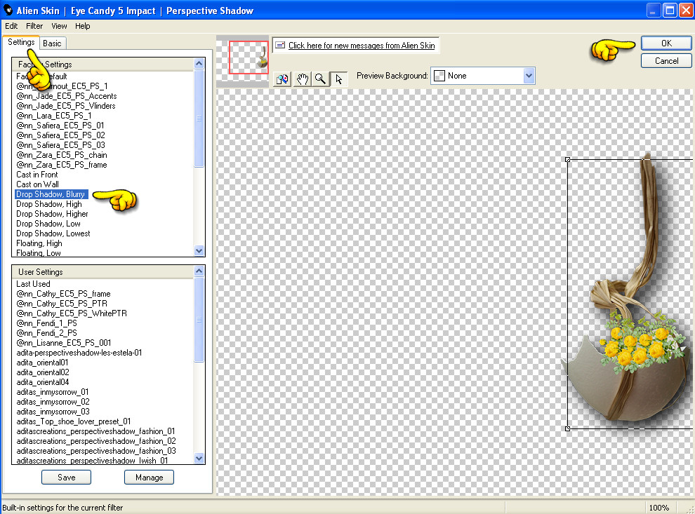Click Factory Settings list scroll up arrow
The width and height of the screenshot is (695, 514).
(x=199, y=64)
